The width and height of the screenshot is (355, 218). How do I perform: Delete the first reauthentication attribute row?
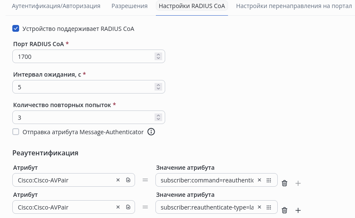[x=285, y=183]
